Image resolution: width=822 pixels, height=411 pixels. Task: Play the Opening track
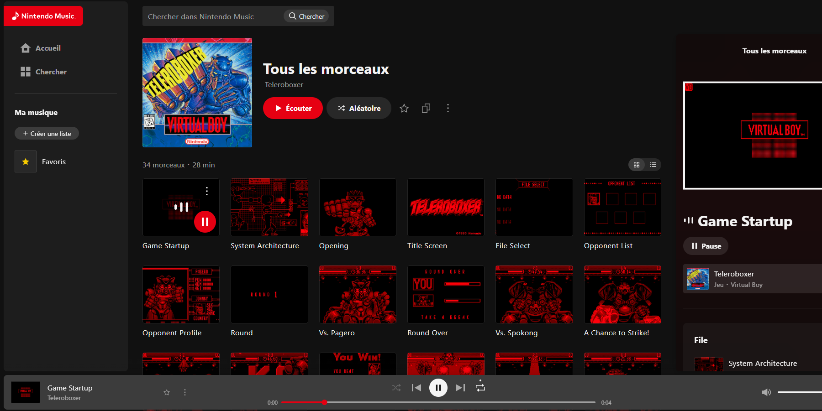pos(358,207)
